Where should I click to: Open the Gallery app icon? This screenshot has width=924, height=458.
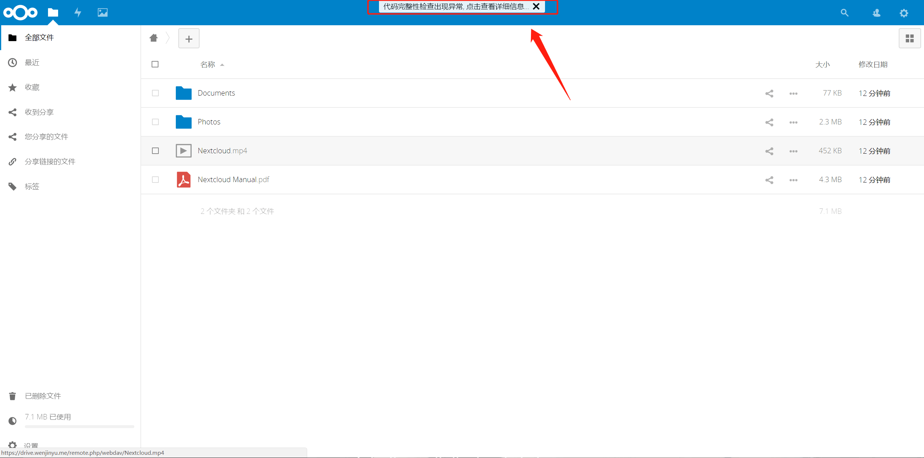[x=103, y=13]
